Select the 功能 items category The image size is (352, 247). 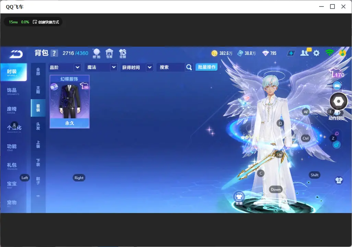click(12, 147)
